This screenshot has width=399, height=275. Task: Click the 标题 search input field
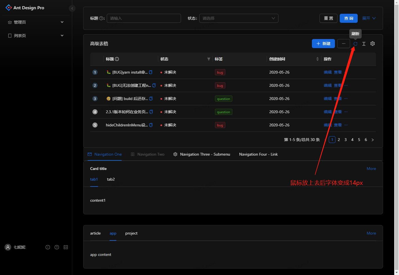point(144,18)
